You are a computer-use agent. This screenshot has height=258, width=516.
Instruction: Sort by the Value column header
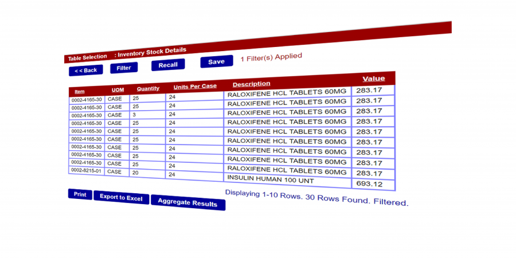[373, 79]
